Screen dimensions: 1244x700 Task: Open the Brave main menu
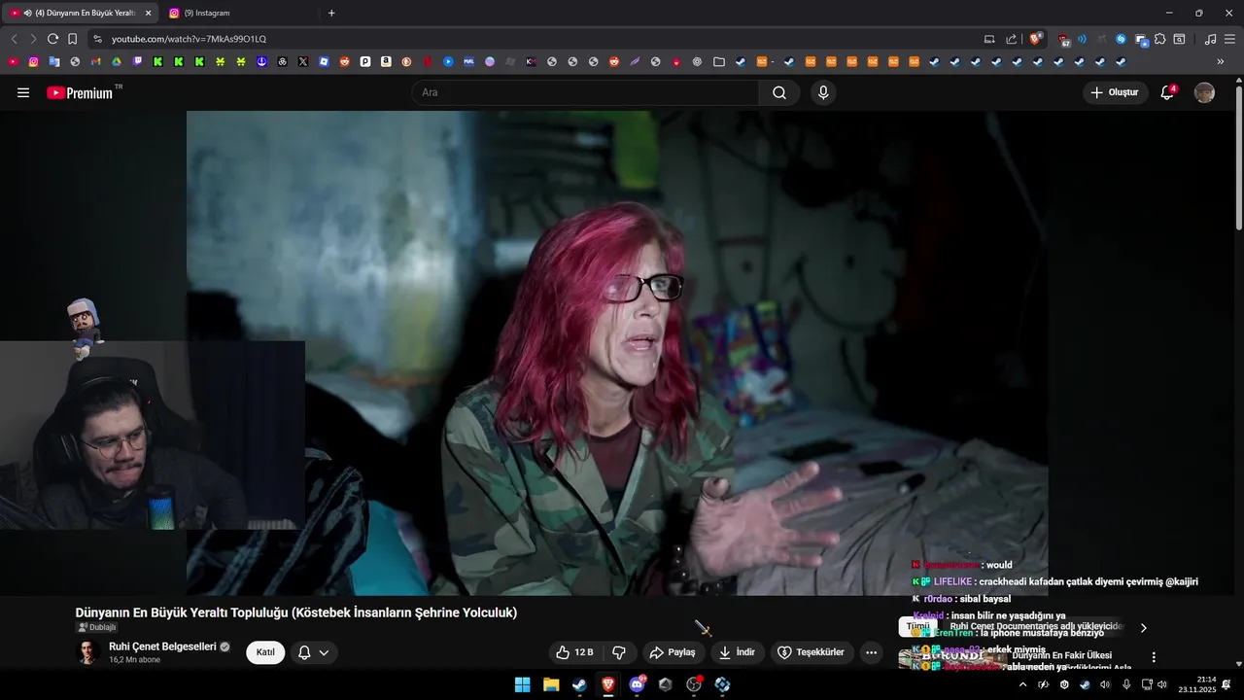(1229, 39)
